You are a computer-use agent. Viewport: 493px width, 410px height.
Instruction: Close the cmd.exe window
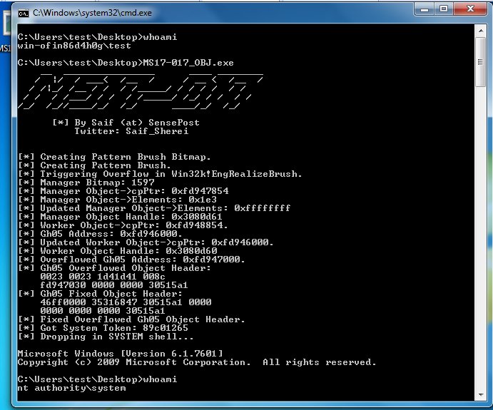(x=470, y=9)
